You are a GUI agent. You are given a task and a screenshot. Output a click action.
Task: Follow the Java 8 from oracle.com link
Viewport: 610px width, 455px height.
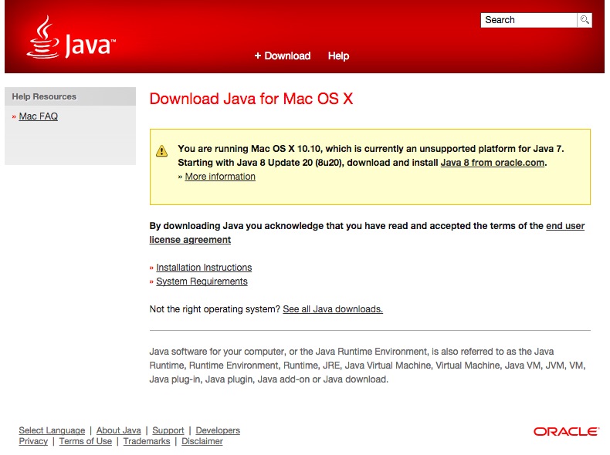click(492, 163)
